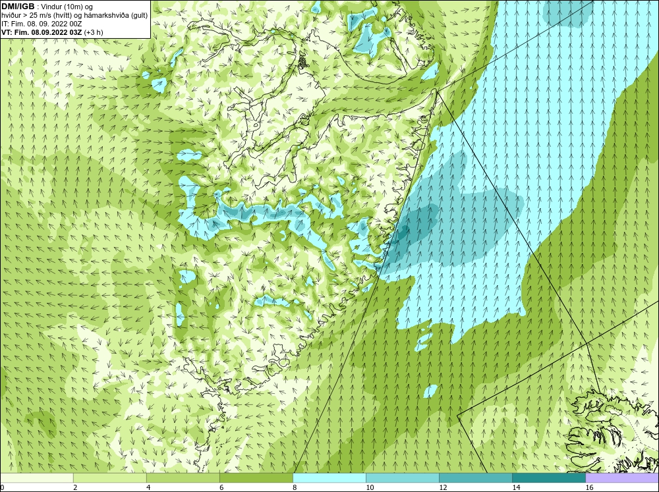Click the purple swatch above 16 m/s
This screenshot has width=659, height=492.
pos(622,478)
